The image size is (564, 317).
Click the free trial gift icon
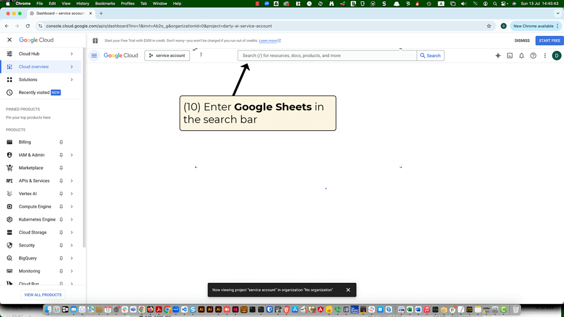click(x=95, y=41)
